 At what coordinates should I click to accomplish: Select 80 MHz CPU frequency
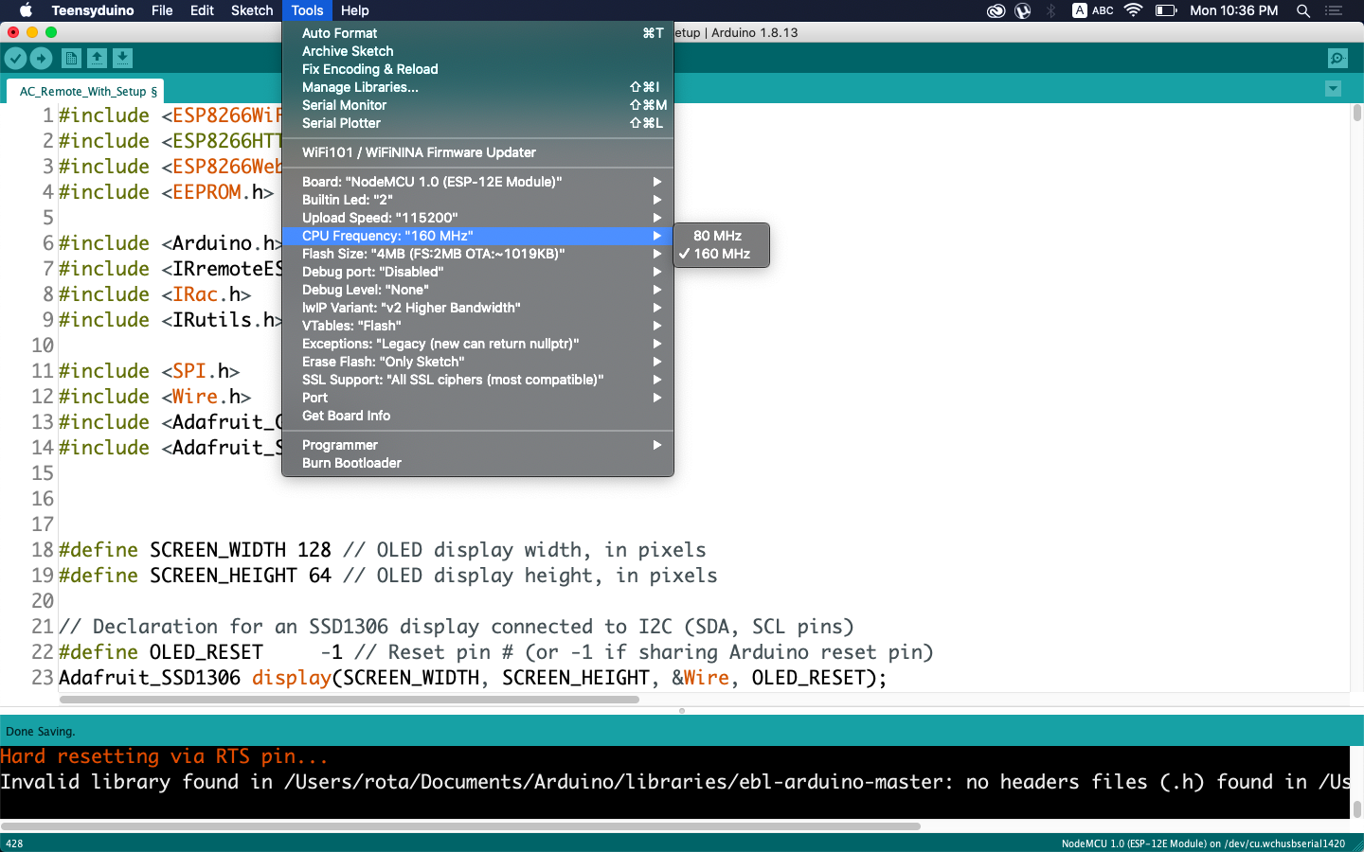[721, 236]
